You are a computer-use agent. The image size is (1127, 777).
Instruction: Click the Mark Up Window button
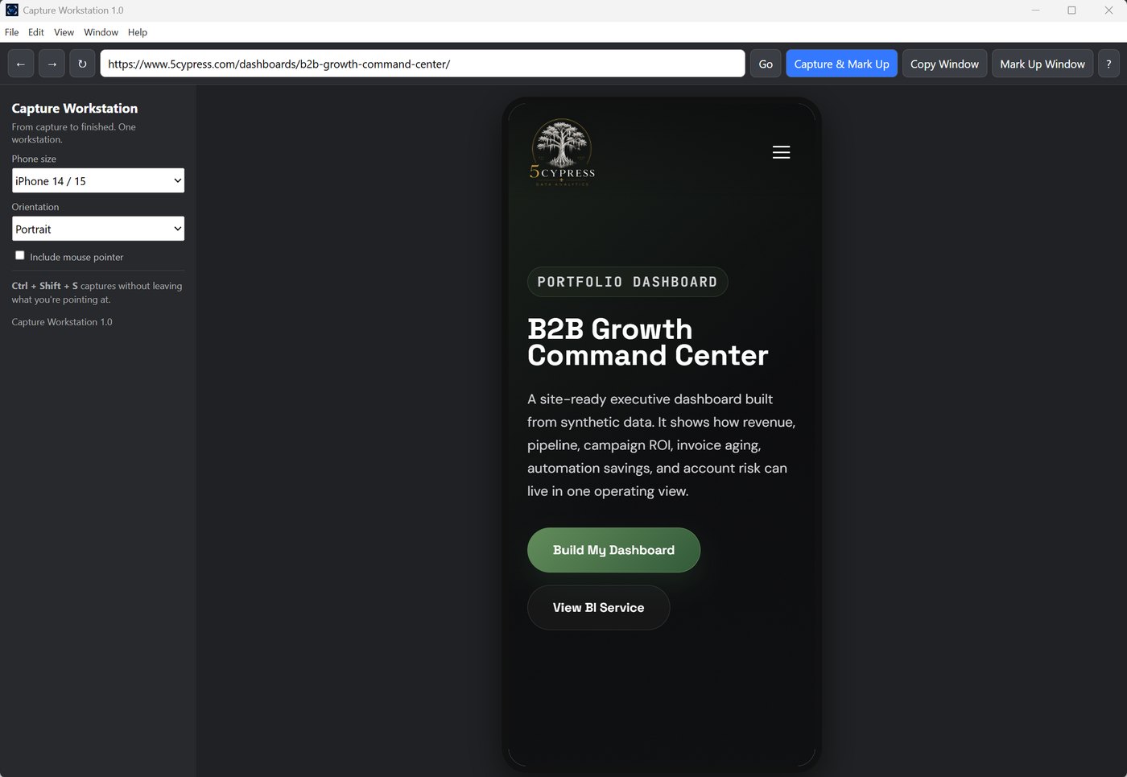click(1042, 64)
